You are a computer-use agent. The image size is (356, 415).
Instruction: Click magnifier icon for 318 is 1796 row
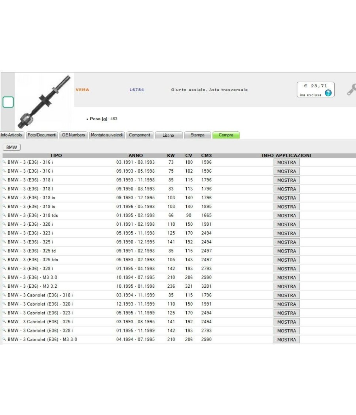click(x=4, y=197)
